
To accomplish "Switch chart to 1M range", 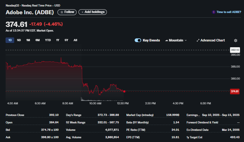I will pyautogui.click(x=28, y=40).
